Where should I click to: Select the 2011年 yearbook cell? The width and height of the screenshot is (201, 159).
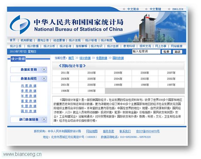tap(65, 73)
